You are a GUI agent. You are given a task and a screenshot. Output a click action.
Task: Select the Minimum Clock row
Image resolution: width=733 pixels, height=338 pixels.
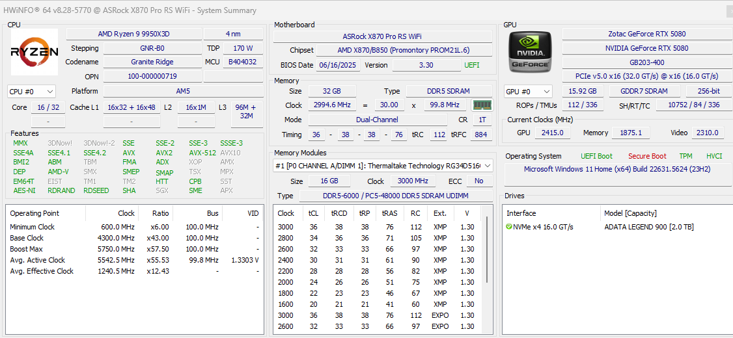[x=134, y=227]
